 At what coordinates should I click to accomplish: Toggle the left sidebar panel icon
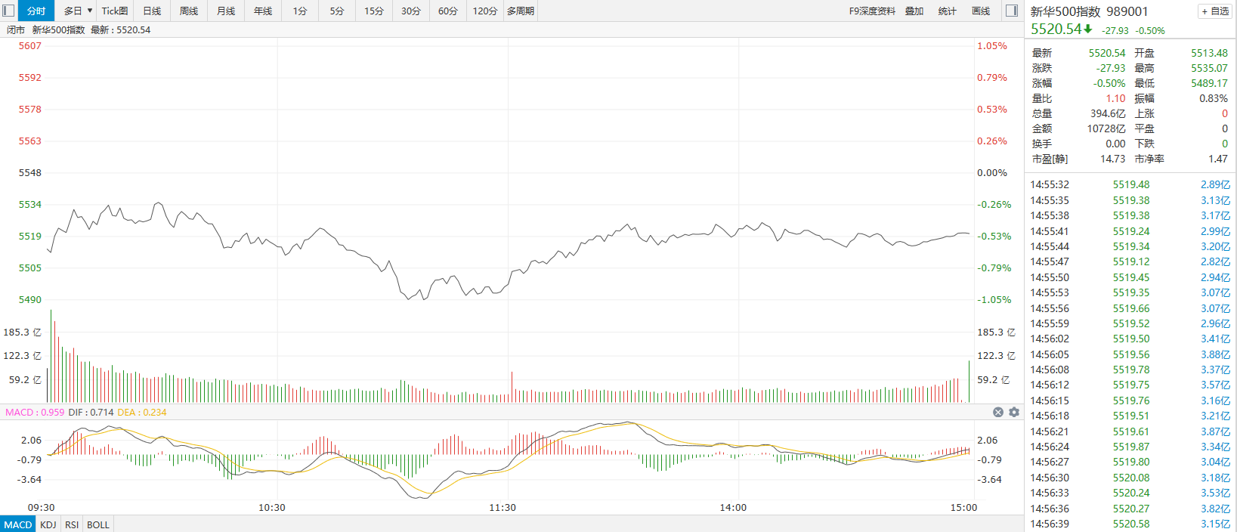coord(8,11)
